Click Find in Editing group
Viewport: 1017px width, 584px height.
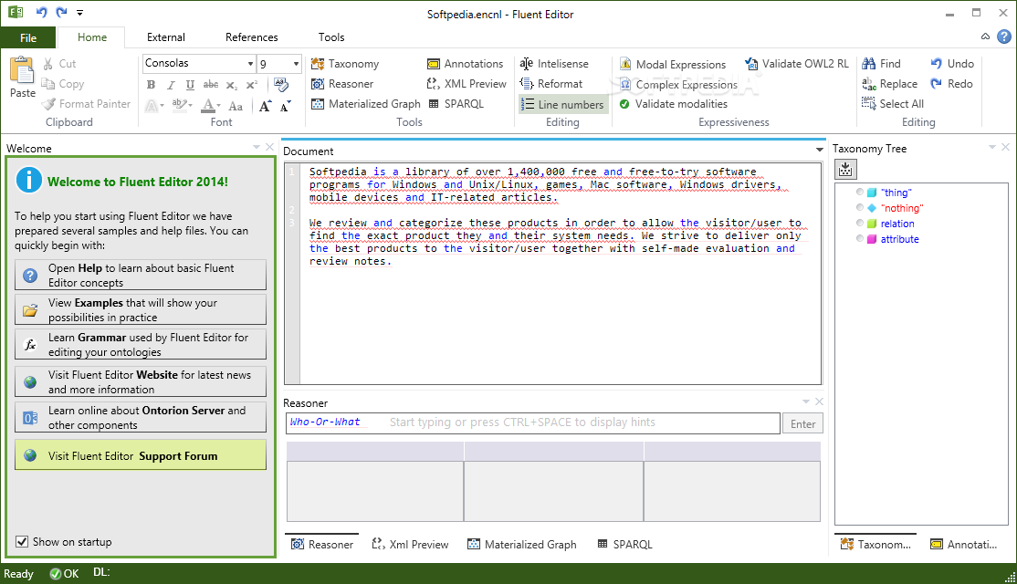click(x=882, y=64)
